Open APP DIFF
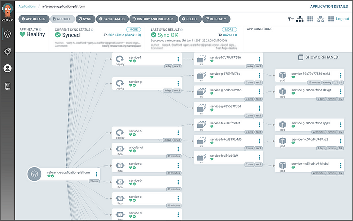The width and height of the screenshot is (353, 221). point(62,19)
